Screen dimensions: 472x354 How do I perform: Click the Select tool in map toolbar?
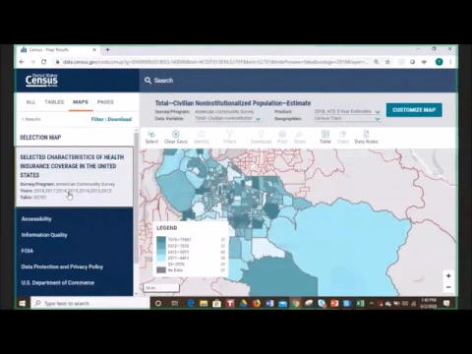click(151, 137)
